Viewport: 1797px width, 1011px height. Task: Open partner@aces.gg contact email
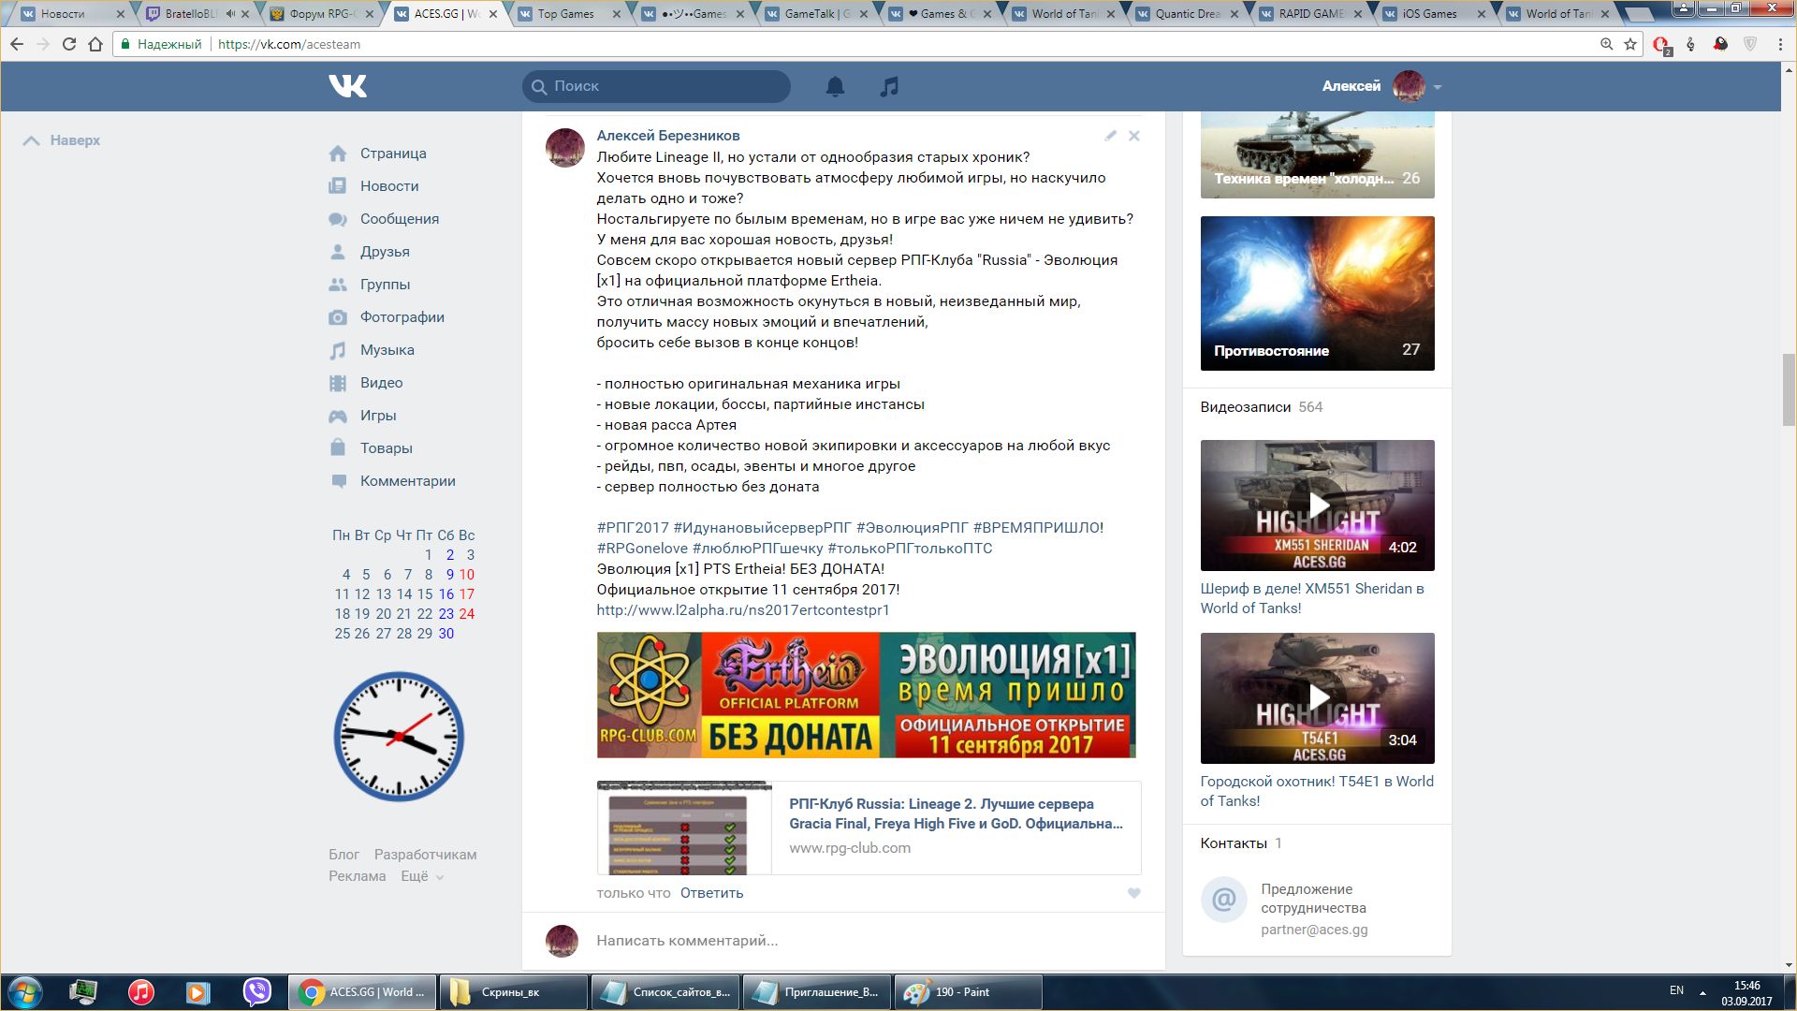pos(1314,930)
